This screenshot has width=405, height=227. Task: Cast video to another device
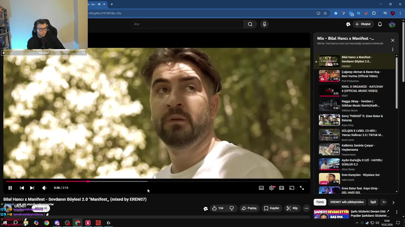coord(292,188)
